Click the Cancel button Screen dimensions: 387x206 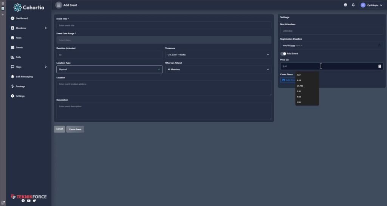click(x=59, y=129)
